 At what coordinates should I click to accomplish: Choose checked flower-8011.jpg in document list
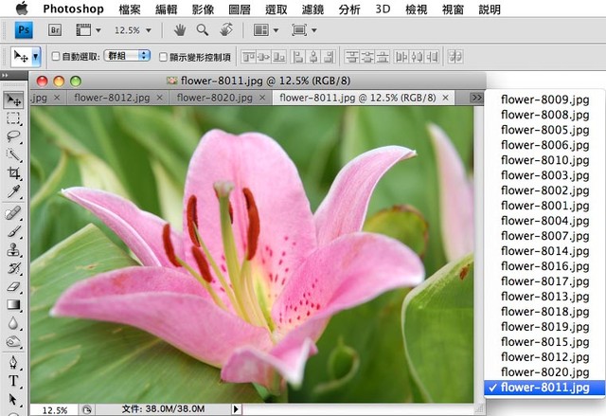click(x=545, y=388)
